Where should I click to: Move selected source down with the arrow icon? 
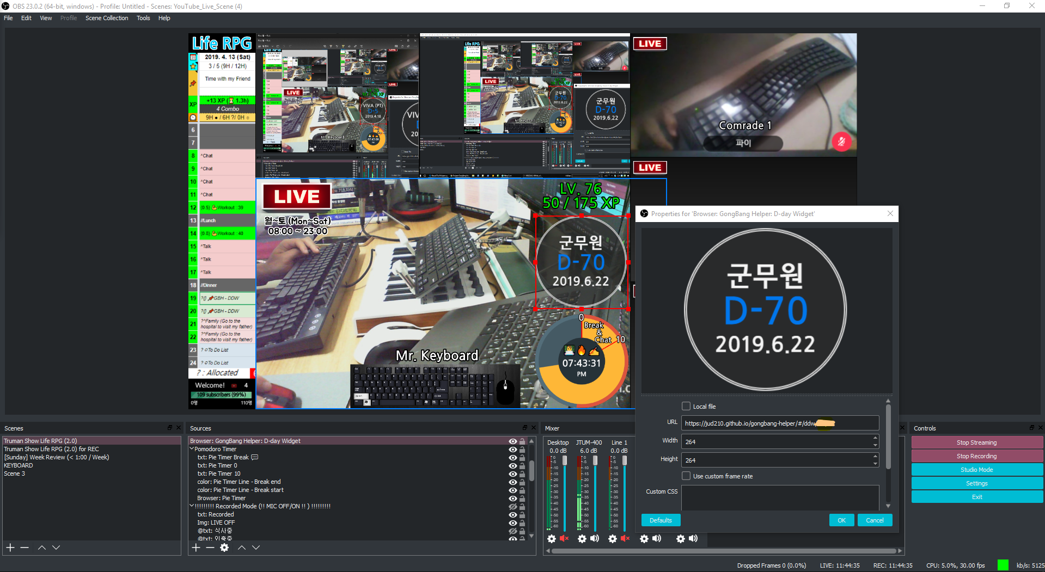tap(256, 548)
